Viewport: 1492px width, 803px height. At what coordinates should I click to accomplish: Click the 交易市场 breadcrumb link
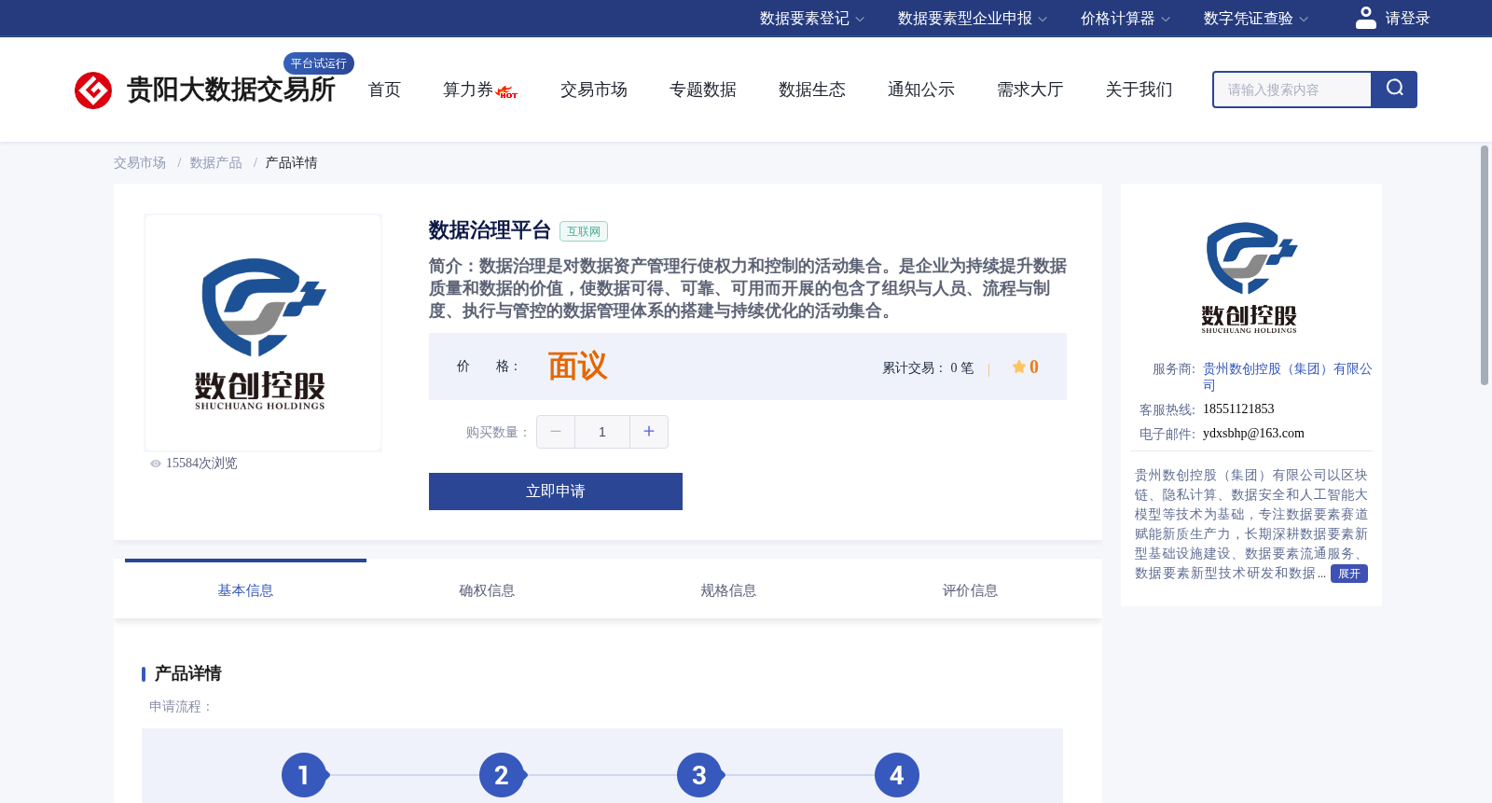pyautogui.click(x=140, y=163)
